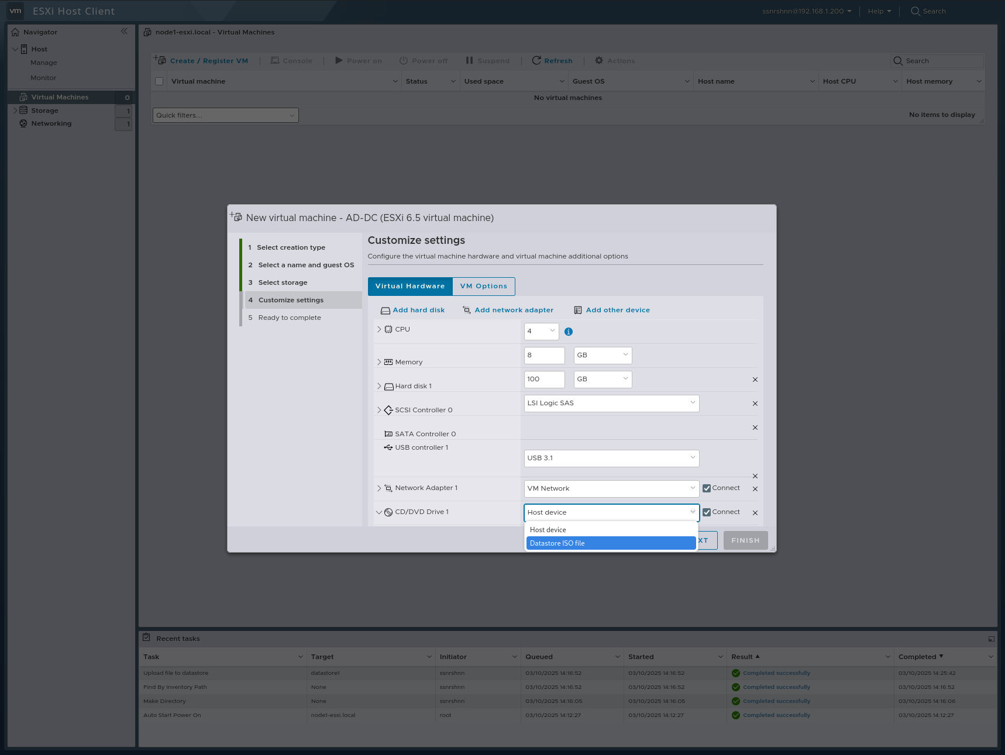Viewport: 1005px width, 755px height.
Task: Disable Connect for Network Adapter 1
Action: [x=706, y=488]
